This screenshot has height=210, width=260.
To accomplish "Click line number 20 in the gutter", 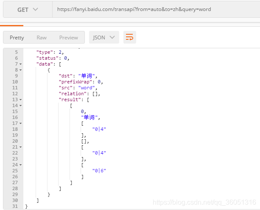I will pos(15,141).
